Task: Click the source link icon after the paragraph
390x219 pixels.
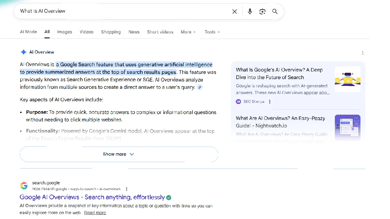Action: point(200,87)
